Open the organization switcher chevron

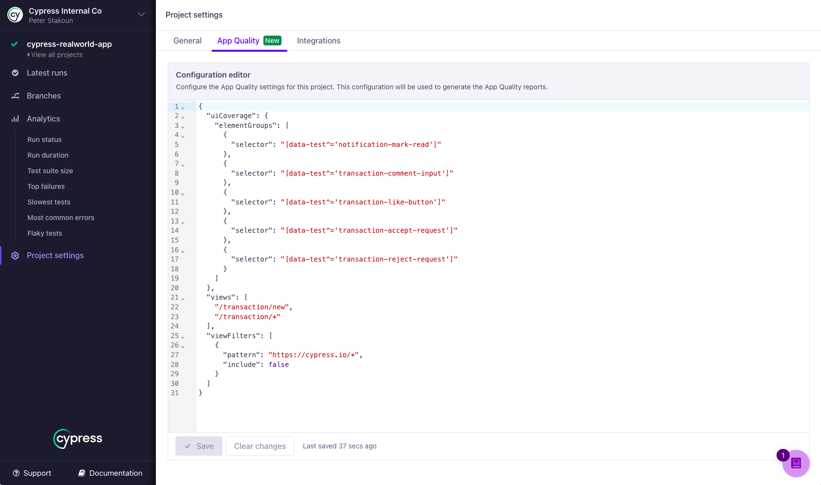(141, 15)
